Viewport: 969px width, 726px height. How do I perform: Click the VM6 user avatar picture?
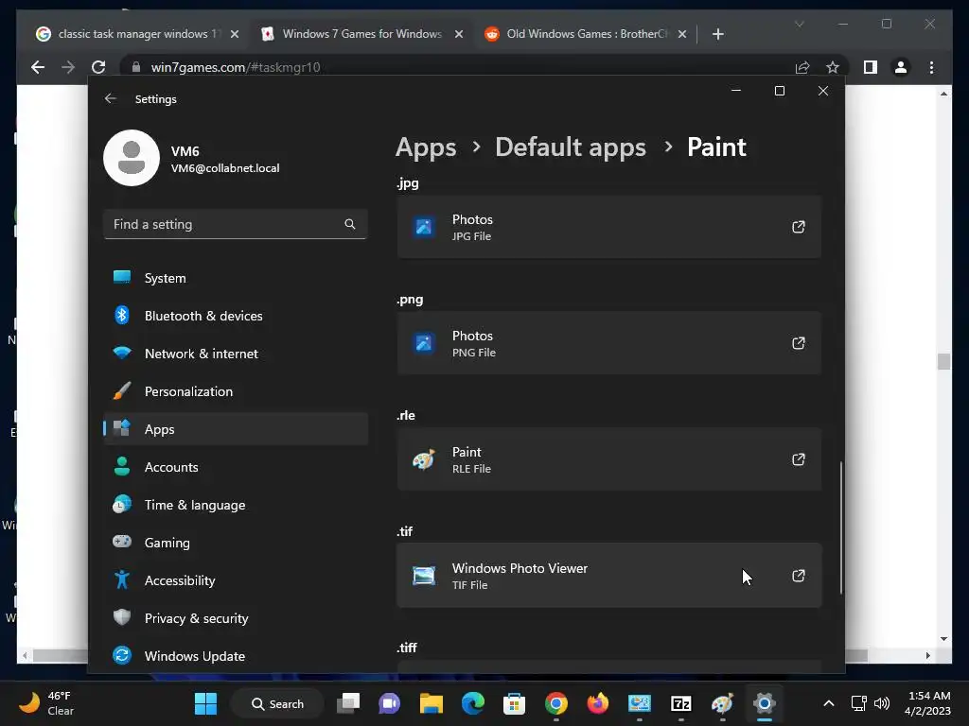(132, 158)
